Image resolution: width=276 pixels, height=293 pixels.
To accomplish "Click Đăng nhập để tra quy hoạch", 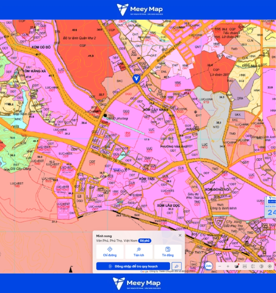I will (133, 266).
